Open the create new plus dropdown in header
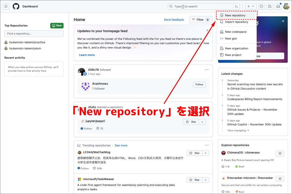This screenshot has height=194, width=292. (250, 6)
